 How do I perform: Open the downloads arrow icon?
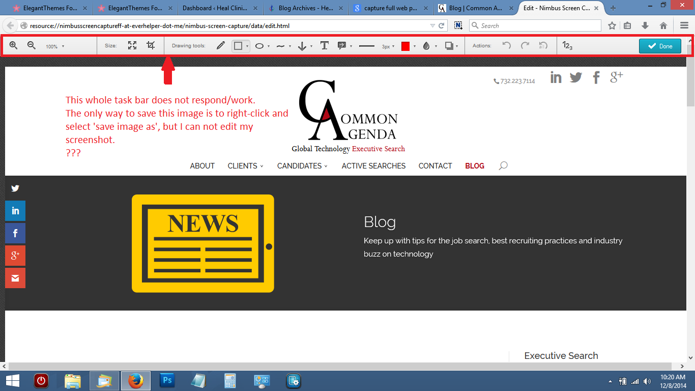click(x=645, y=25)
